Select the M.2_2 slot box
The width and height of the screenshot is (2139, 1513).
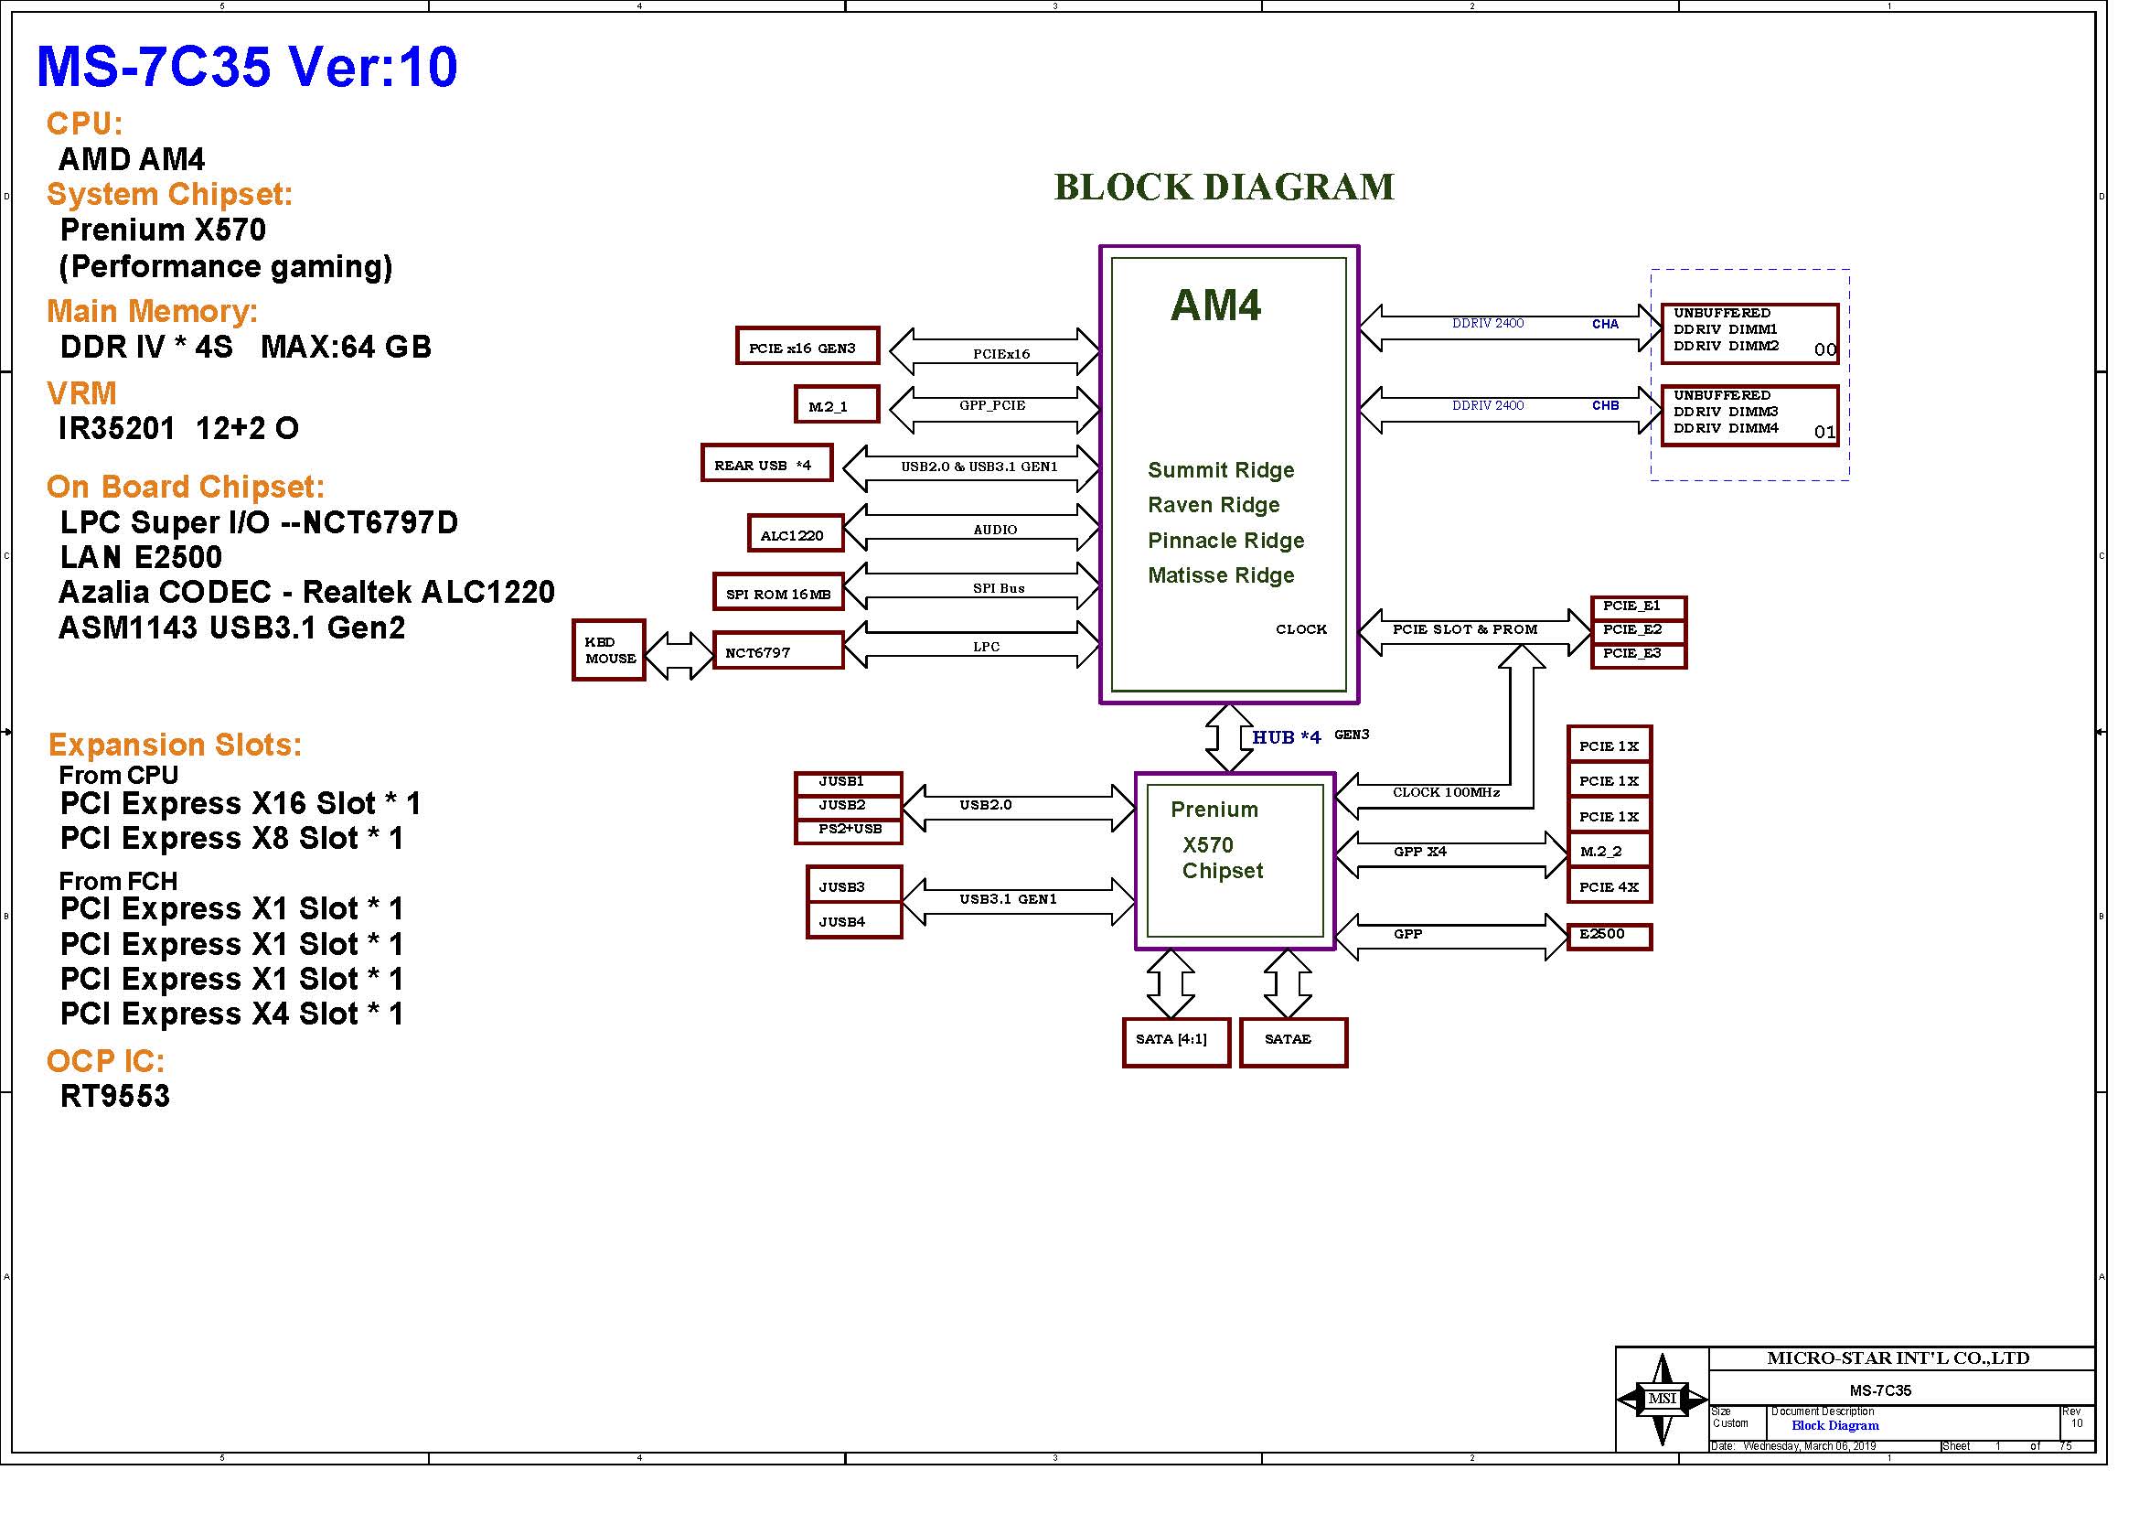pos(1608,851)
